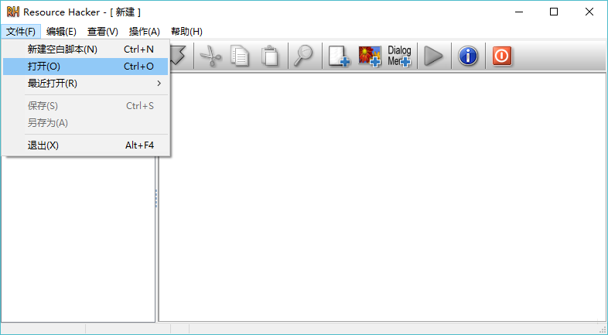Click the Add new resource page icon

[x=339, y=56]
